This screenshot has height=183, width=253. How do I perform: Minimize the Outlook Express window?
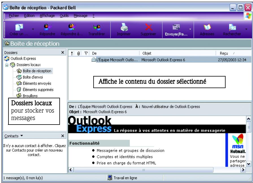click(x=233, y=8)
